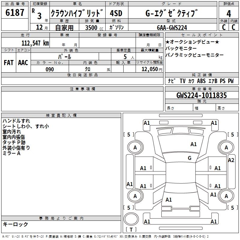Click the 初度登録 header
Image resolution: width=240 pixels, height=240 pixels.
pyautogui.click(x=40, y=4)
